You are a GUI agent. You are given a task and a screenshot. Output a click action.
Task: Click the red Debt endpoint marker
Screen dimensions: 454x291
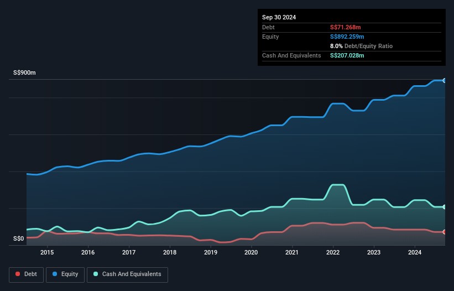pos(445,232)
